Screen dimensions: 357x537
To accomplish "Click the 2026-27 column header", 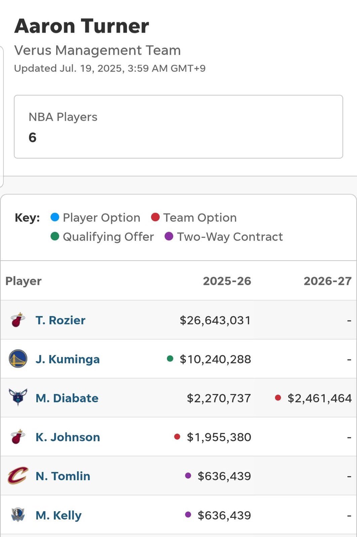I will click(327, 281).
